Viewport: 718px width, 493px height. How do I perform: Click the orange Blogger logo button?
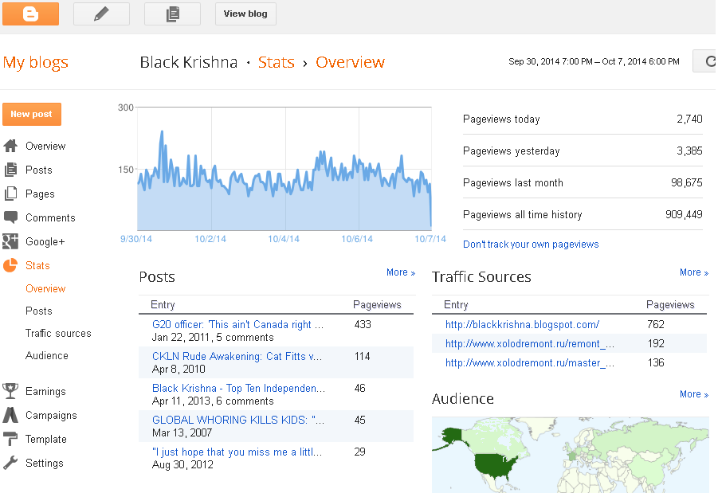coord(30,14)
